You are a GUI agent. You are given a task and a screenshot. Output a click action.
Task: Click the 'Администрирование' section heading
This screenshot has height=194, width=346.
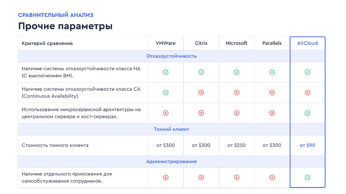171,162
